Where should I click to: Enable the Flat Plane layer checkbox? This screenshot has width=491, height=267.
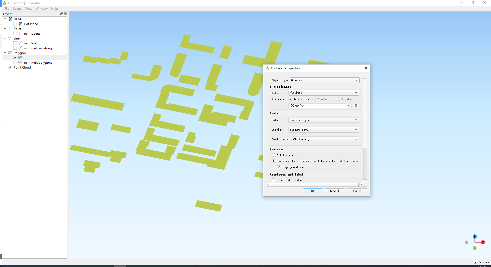[15, 24]
